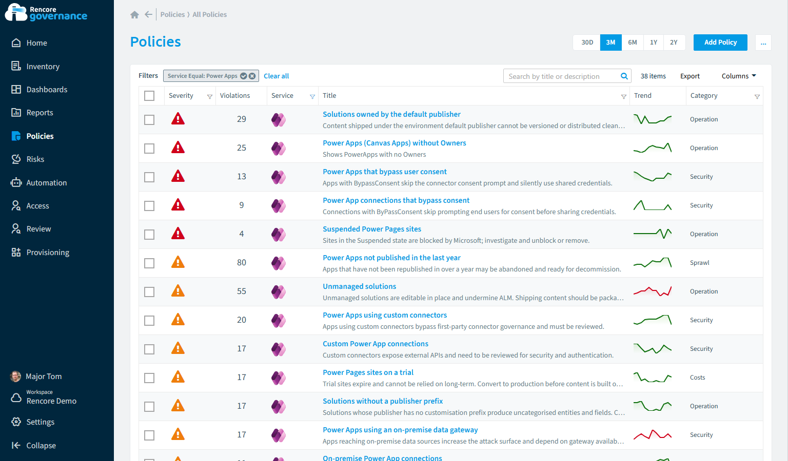This screenshot has height=461, width=788.
Task: Check the Unmanaged solutions row
Action: tap(149, 292)
